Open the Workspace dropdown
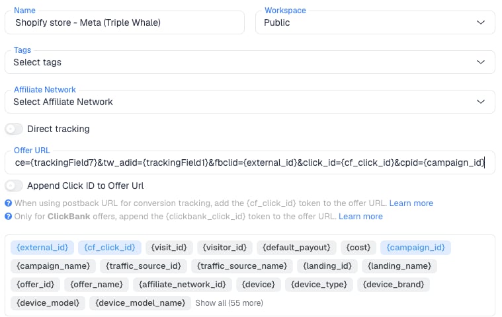Screen dimensions: 502x317 point(375,22)
